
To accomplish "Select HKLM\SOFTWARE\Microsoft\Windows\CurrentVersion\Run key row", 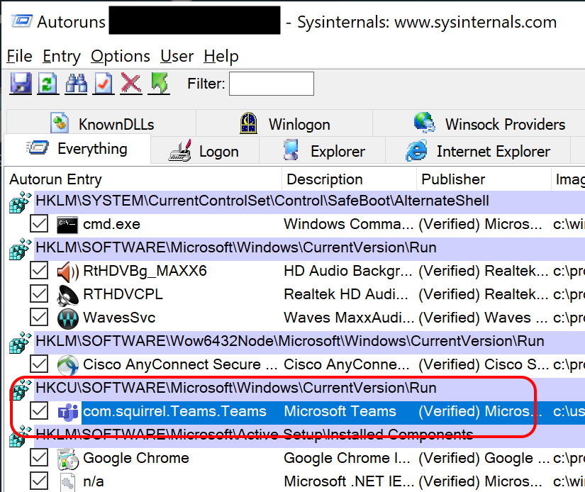I will [310, 248].
